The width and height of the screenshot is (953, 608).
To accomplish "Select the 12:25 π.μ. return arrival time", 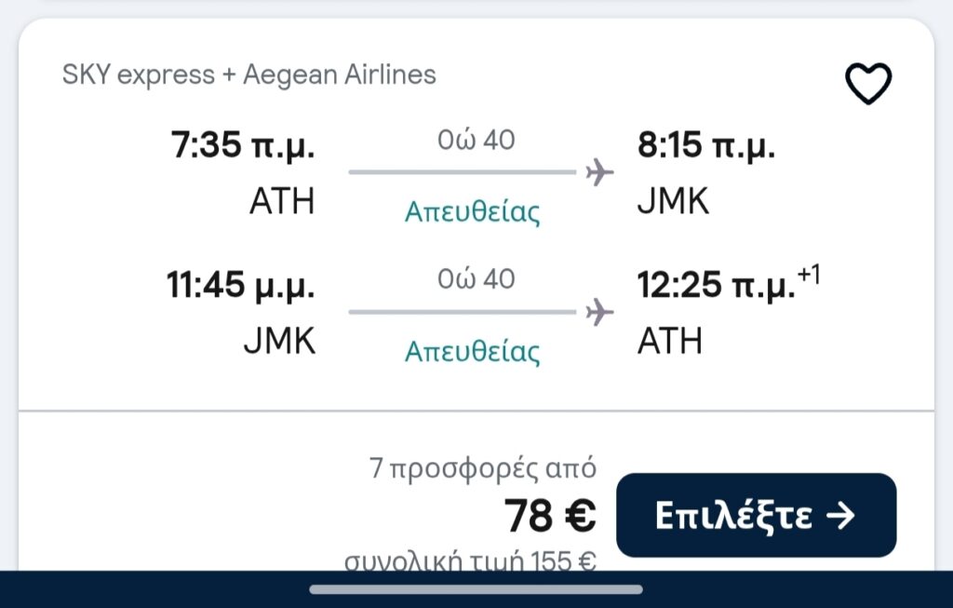I will tap(716, 287).
